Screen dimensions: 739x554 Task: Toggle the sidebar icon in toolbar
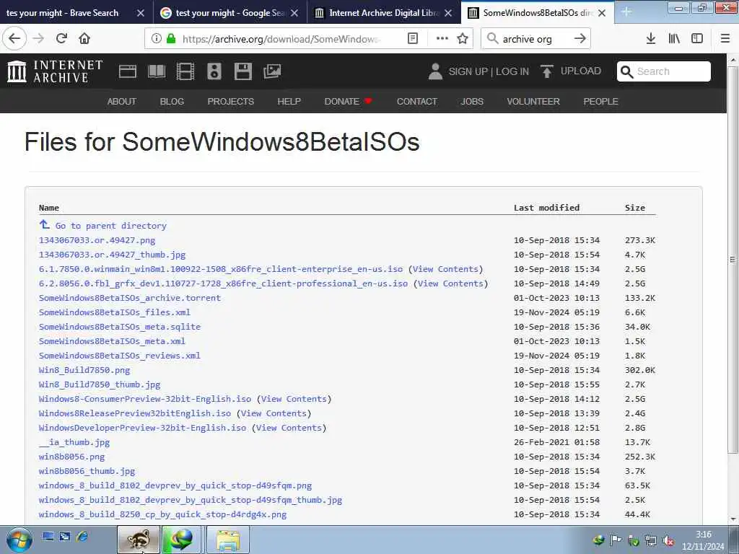pos(697,38)
